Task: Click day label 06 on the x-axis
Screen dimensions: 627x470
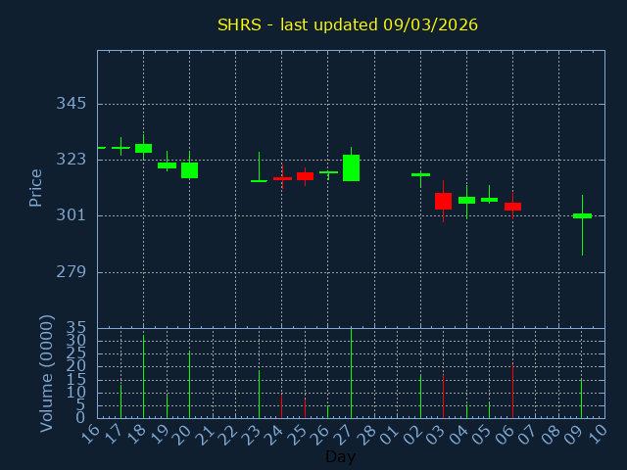Action: [506, 435]
